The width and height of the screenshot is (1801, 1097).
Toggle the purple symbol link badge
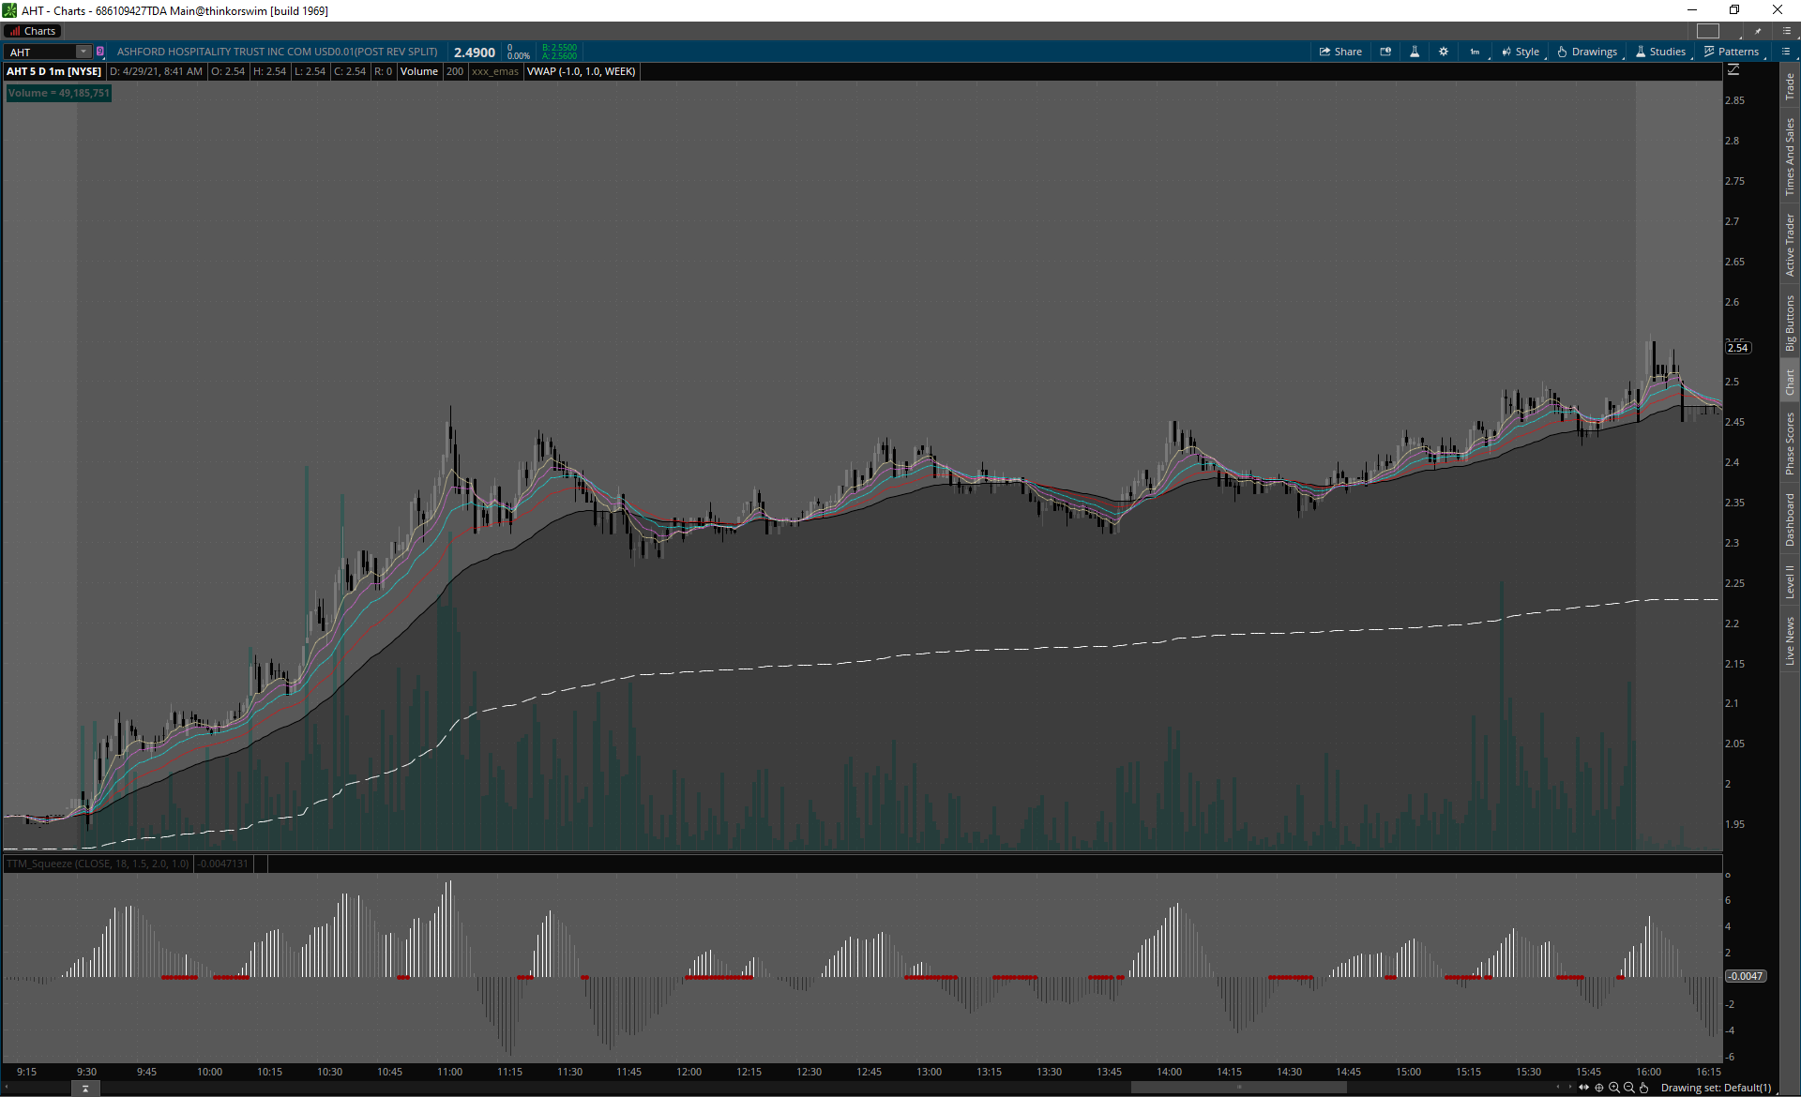(100, 52)
